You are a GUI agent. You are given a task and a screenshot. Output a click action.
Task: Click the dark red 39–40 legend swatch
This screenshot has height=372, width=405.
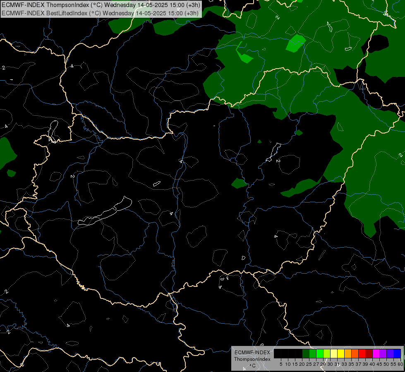pyautogui.click(x=369, y=353)
